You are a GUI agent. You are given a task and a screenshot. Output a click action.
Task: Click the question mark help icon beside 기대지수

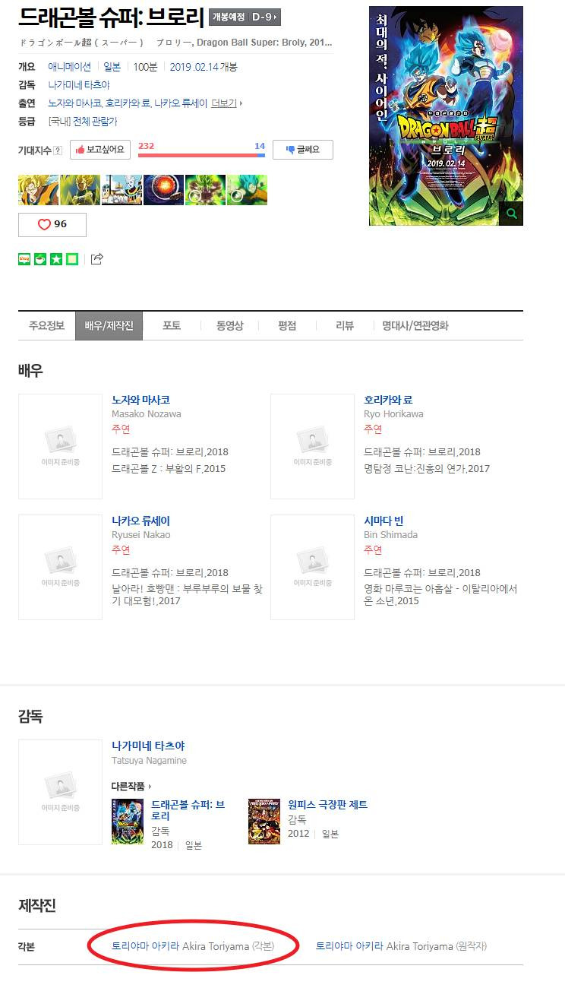(x=58, y=150)
